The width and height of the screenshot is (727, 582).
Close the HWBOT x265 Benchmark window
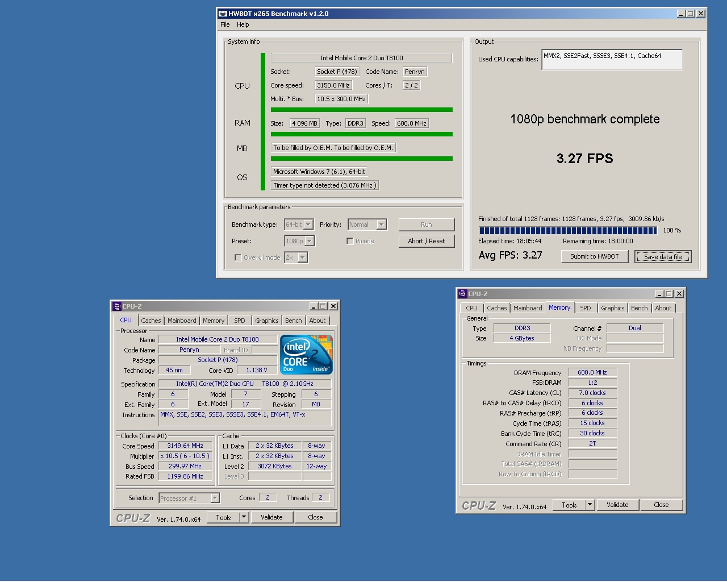coord(701,14)
